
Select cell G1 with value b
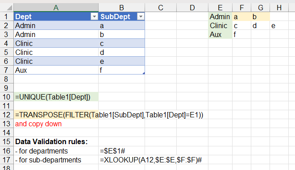pos(260,17)
